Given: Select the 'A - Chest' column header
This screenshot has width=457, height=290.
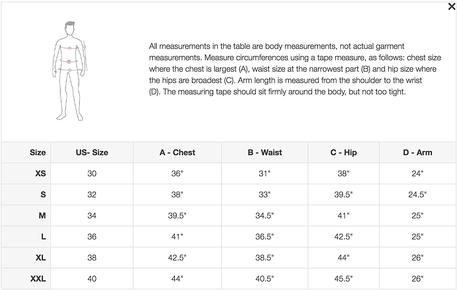Looking at the screenshot, I should pos(177,152).
